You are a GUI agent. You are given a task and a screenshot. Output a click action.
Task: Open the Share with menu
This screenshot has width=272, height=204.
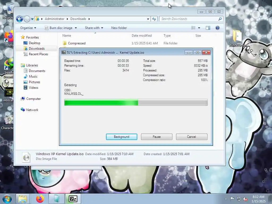pyautogui.click(x=94, y=28)
